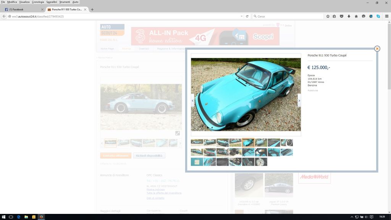Open the Segnalibri menu
Screen dimensions: 391x220
coord(52,2)
